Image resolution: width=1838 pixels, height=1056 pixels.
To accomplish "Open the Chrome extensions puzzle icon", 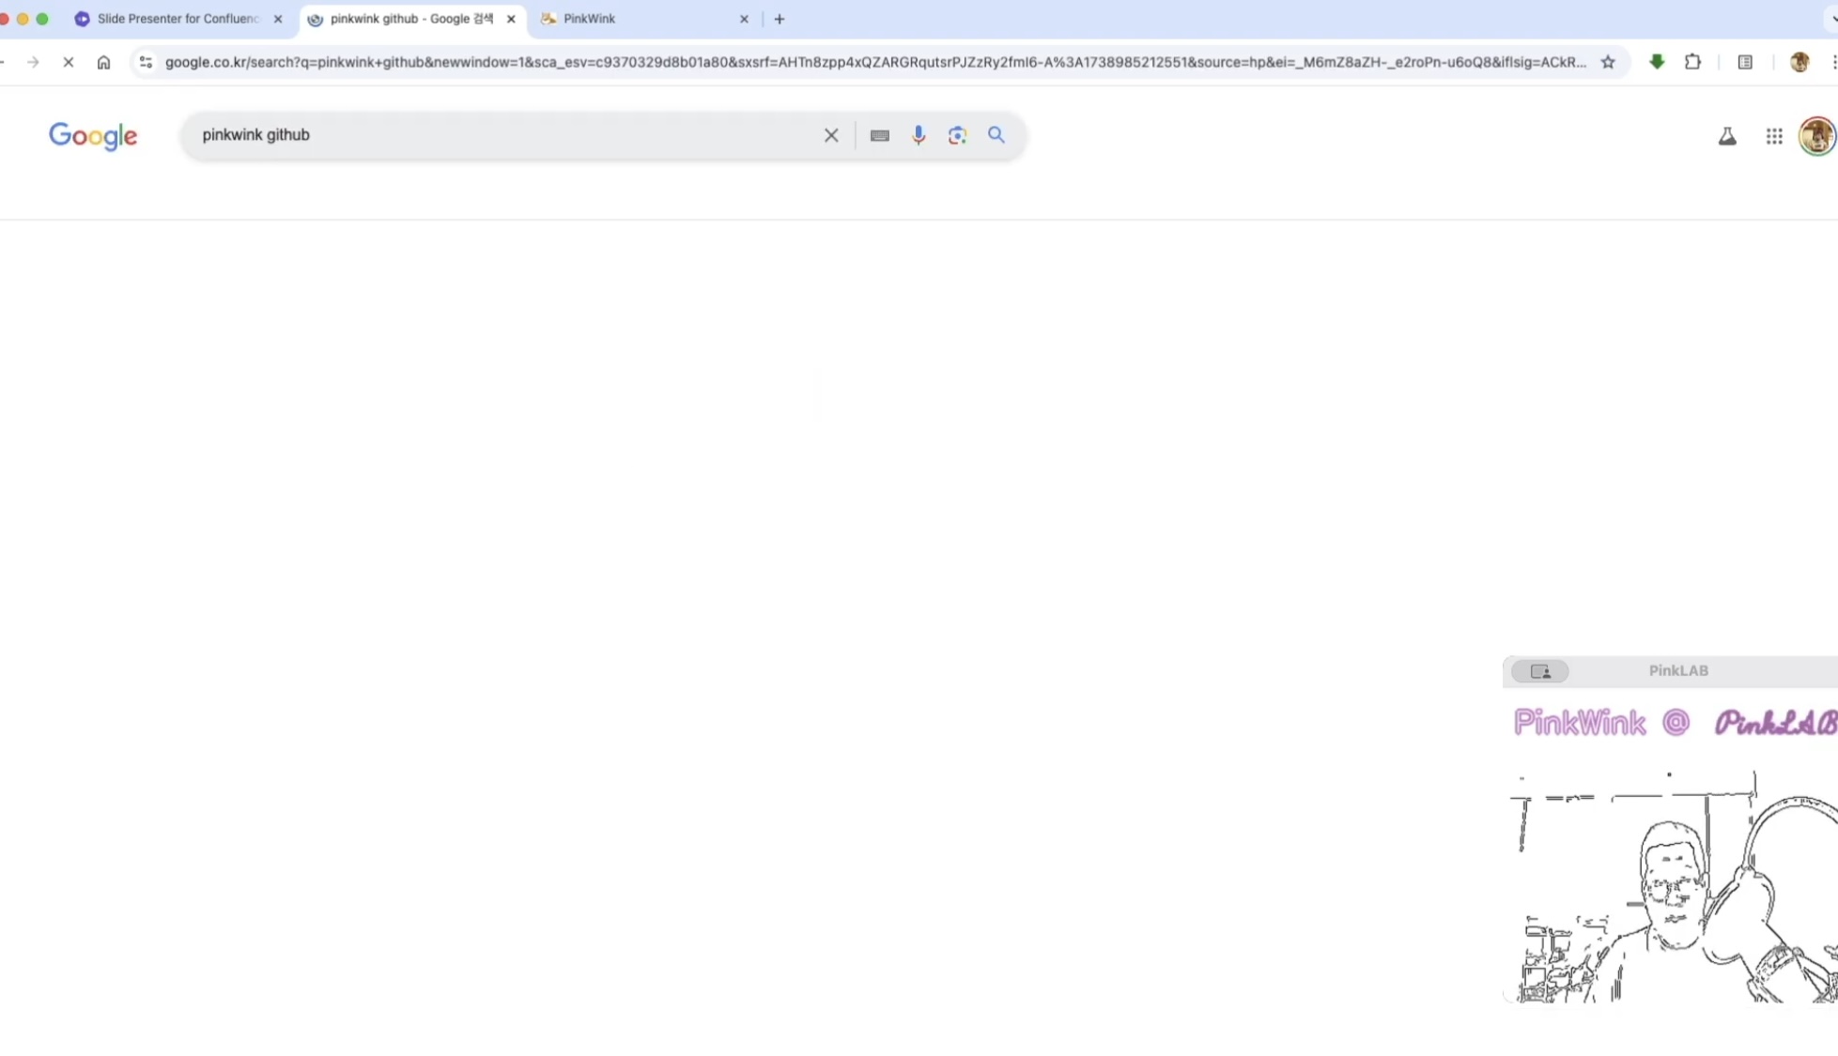I will click(x=1692, y=62).
